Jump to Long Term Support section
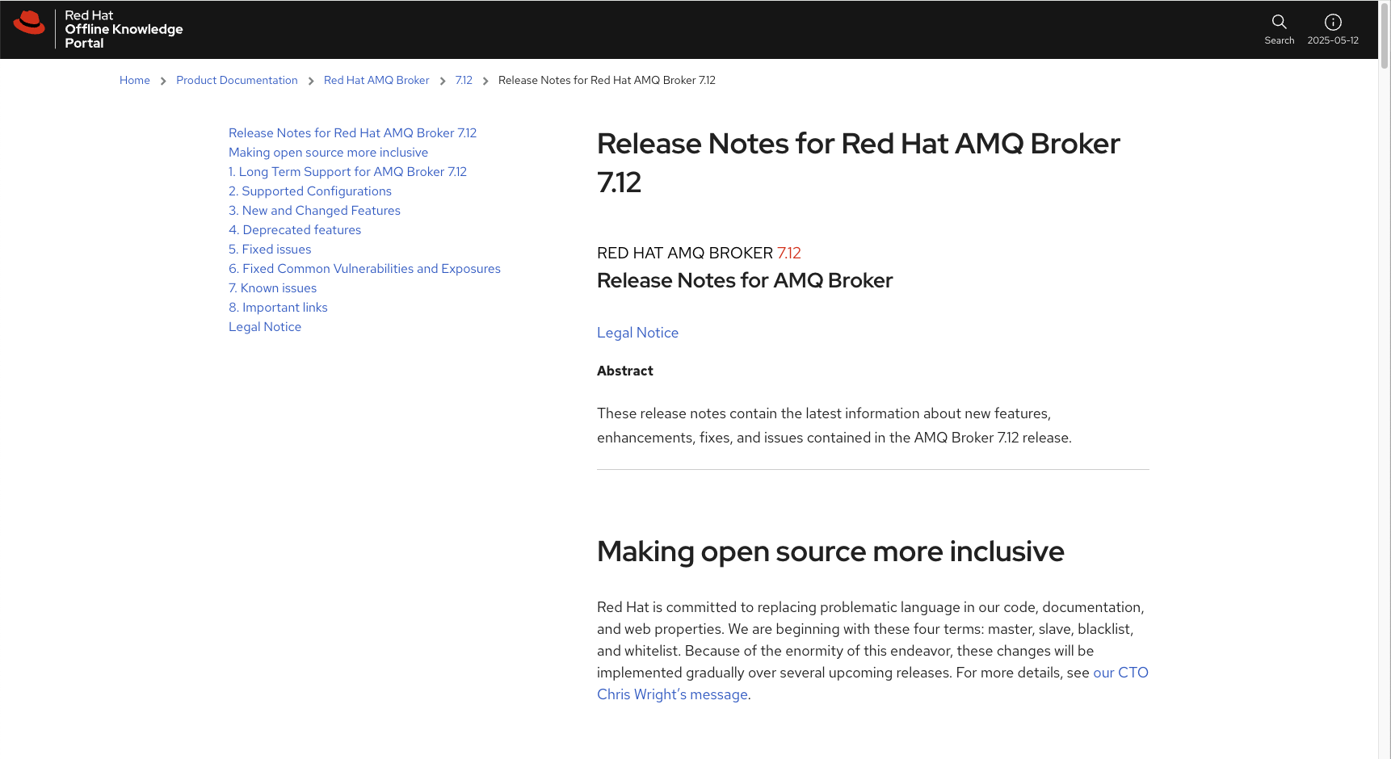Image resolution: width=1391 pixels, height=759 pixels. pos(347,172)
